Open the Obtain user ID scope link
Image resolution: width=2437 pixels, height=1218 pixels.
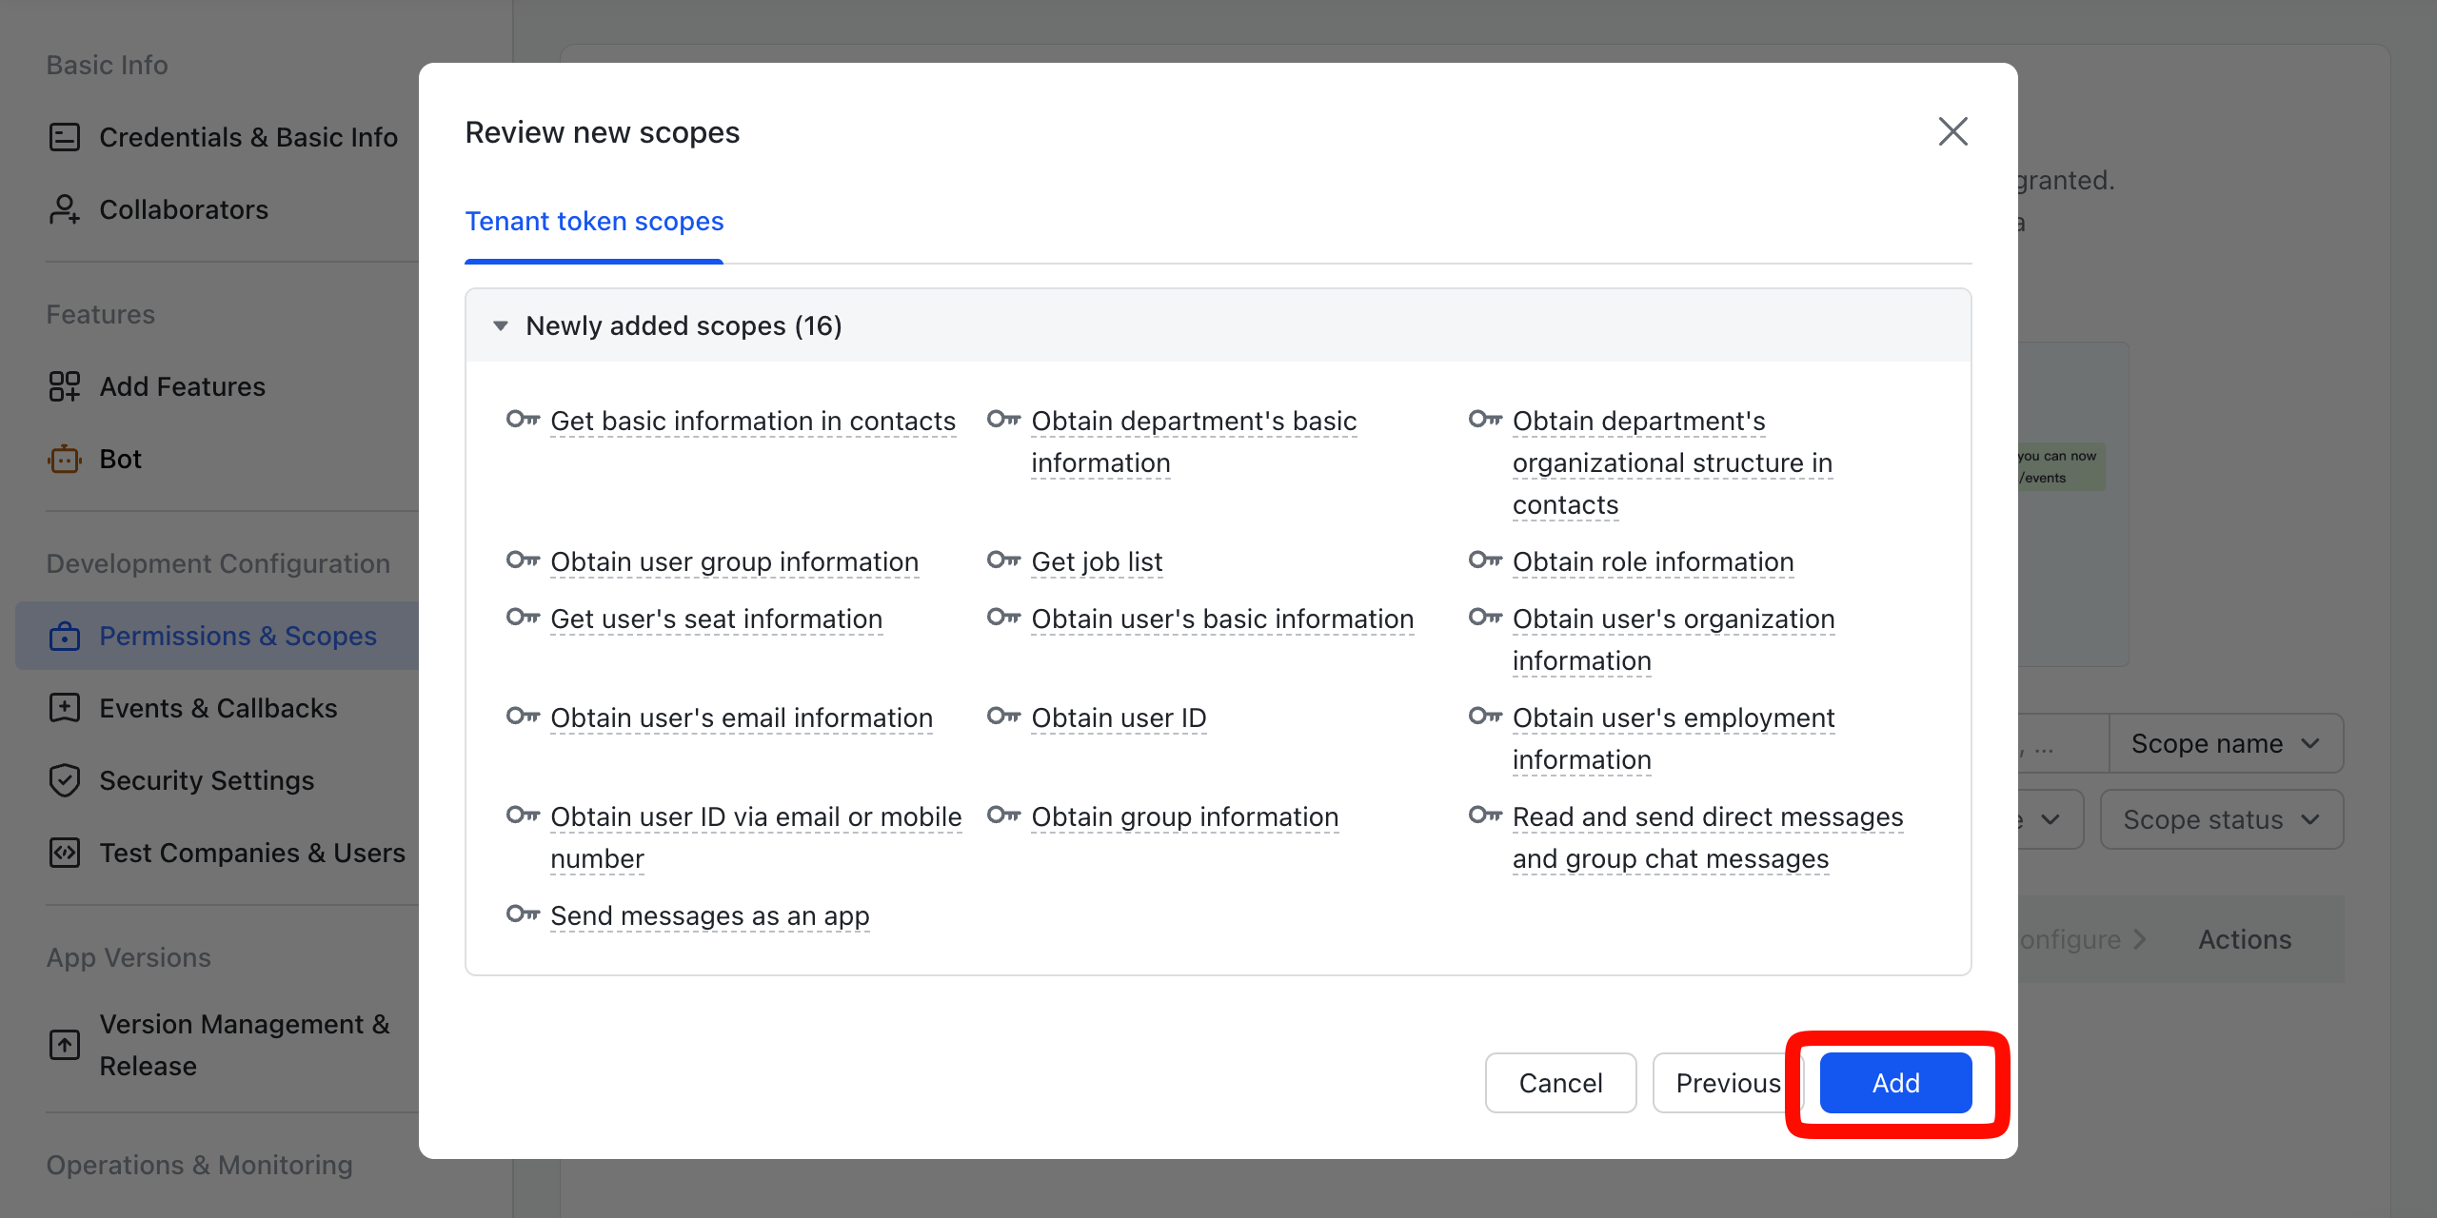tap(1119, 717)
